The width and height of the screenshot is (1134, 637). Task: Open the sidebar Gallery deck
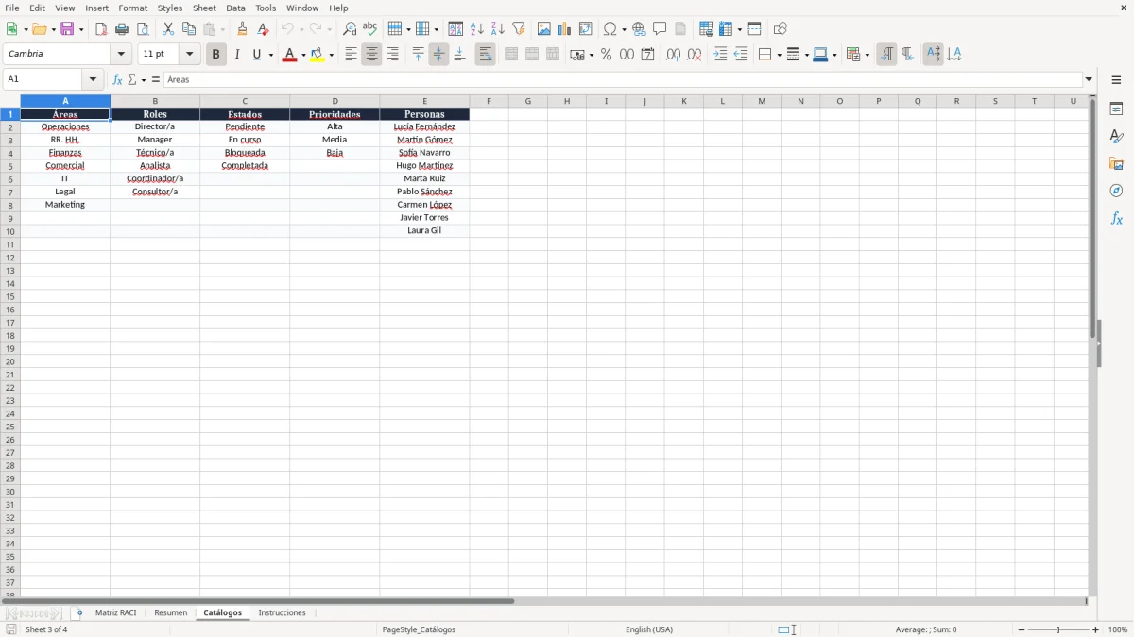point(1116,164)
